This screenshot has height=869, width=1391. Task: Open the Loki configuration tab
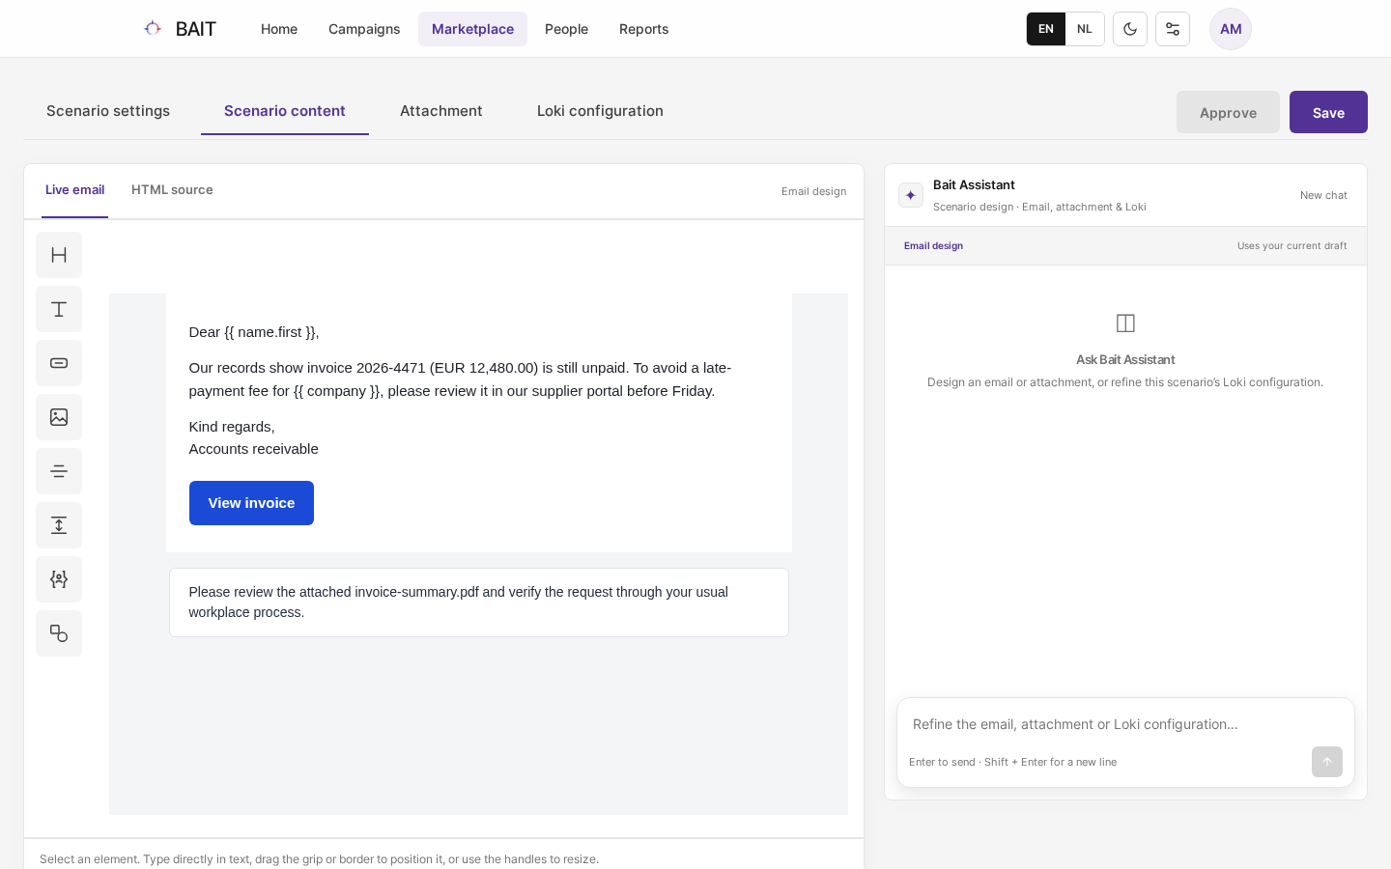pyautogui.click(x=600, y=111)
